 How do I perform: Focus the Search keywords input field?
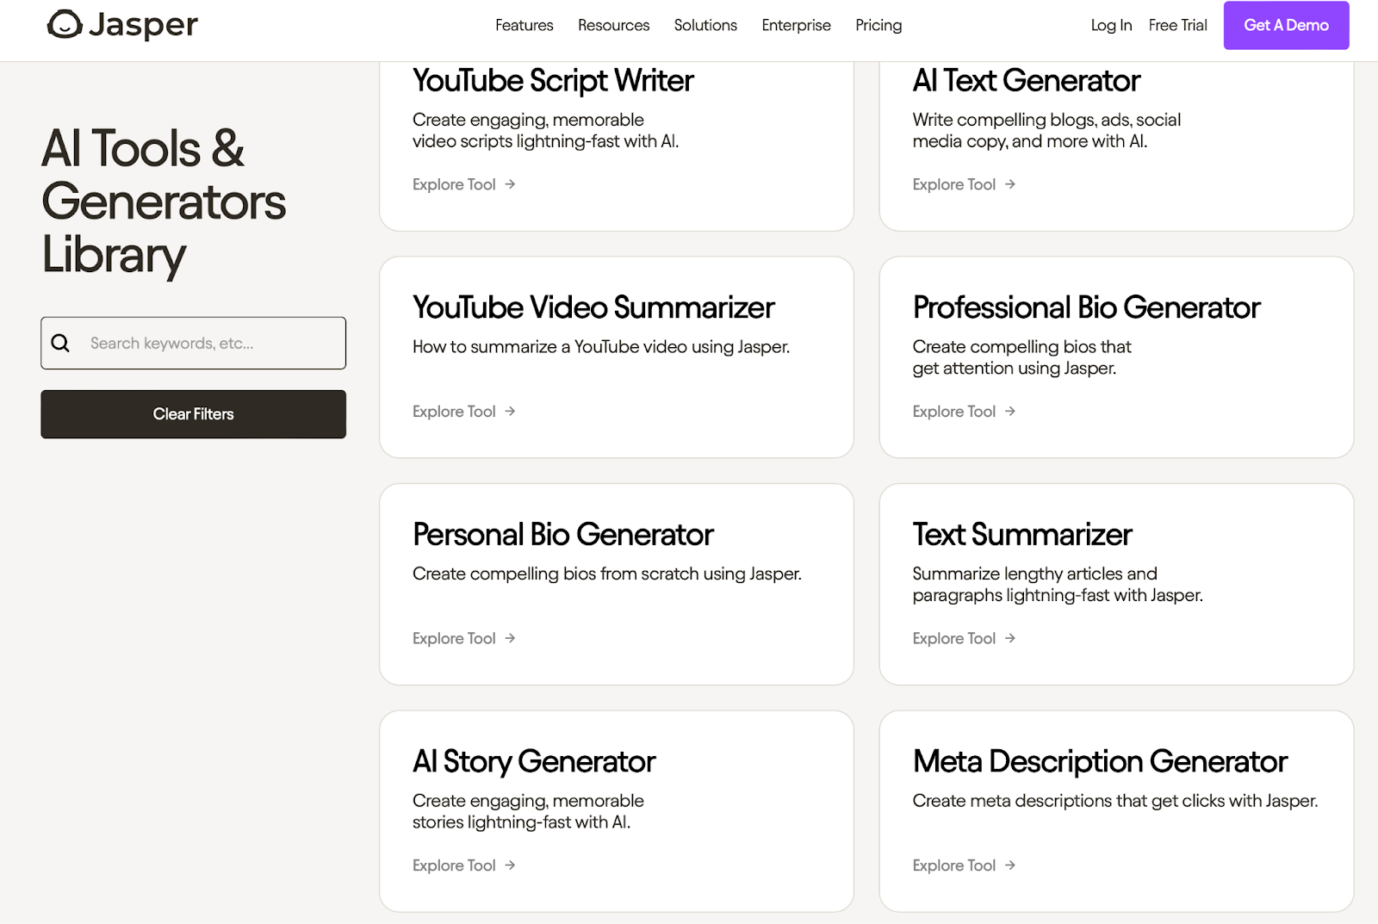pos(211,344)
